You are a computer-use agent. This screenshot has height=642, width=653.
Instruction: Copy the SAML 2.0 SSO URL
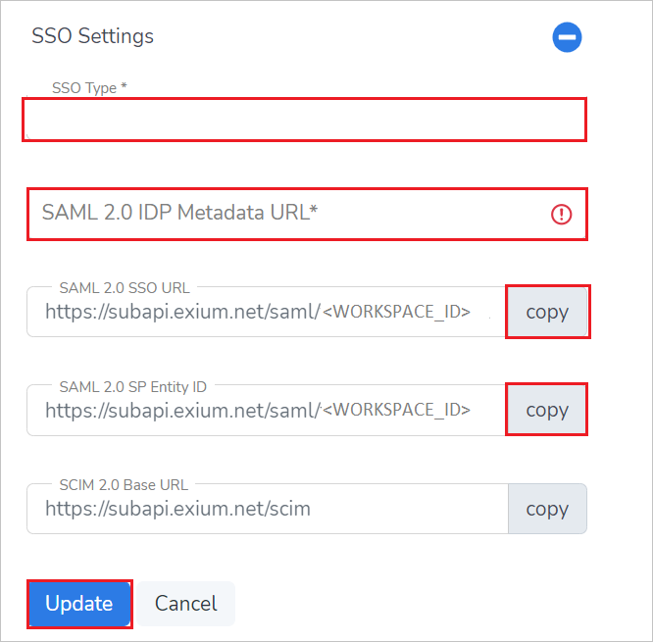(547, 312)
